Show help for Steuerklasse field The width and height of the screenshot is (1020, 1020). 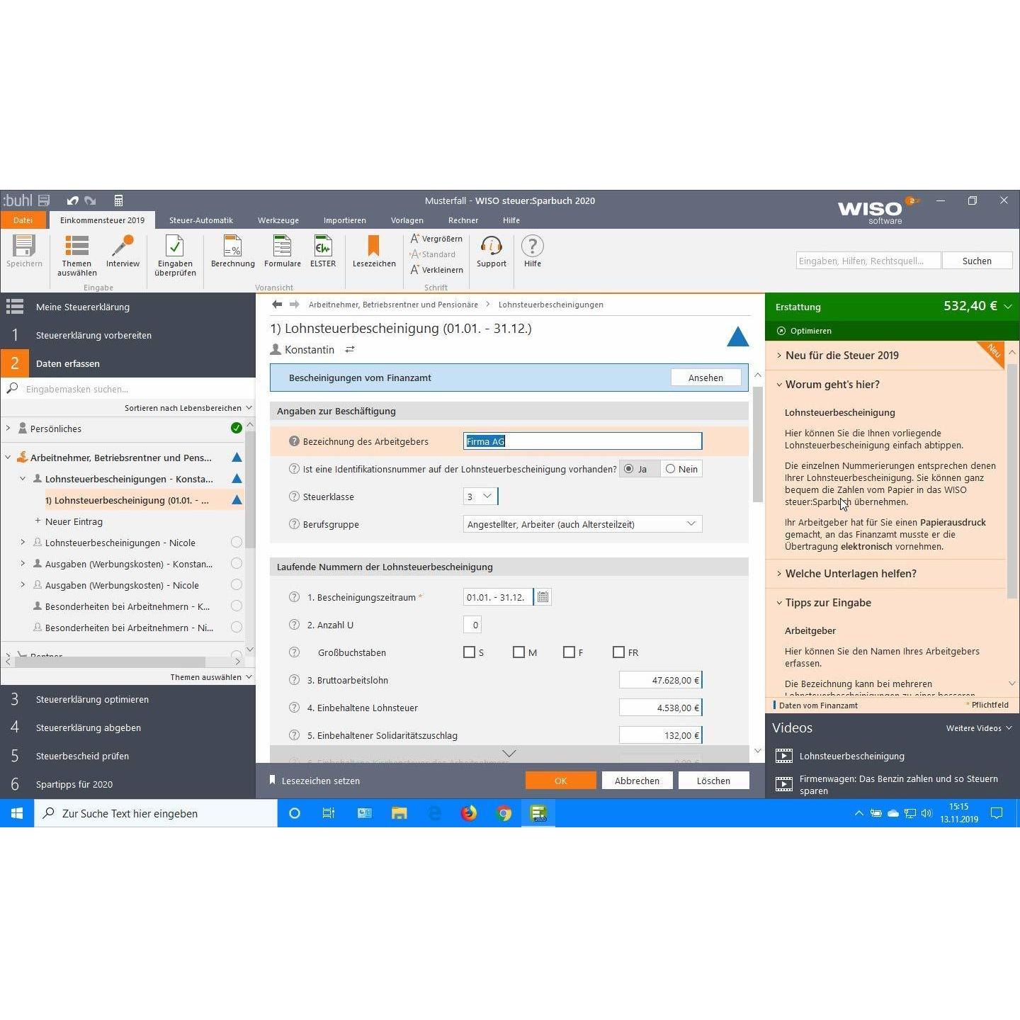[x=294, y=497]
